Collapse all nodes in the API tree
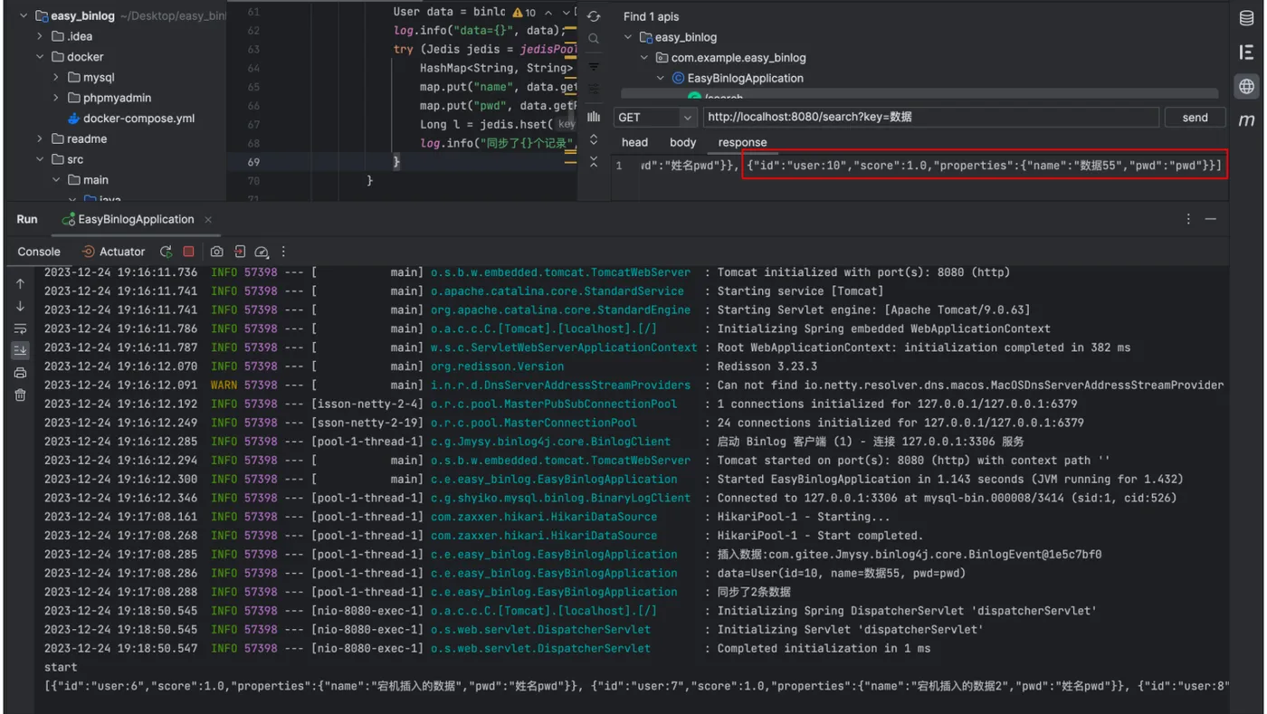 (594, 162)
